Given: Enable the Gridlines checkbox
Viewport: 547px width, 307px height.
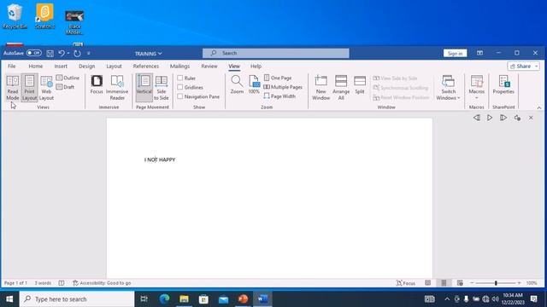Looking at the screenshot, I should (x=180, y=87).
